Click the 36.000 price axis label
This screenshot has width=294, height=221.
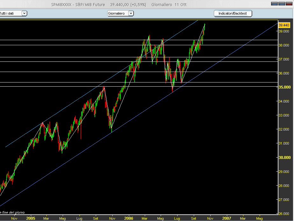click(x=284, y=73)
